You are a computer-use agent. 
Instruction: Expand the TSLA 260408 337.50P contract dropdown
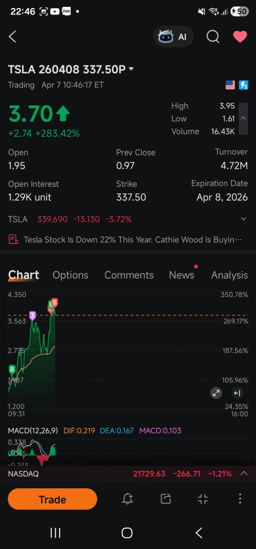(131, 69)
